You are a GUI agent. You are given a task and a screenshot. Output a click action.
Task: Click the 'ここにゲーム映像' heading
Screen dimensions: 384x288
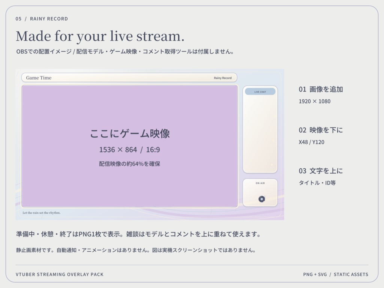pyautogui.click(x=129, y=133)
